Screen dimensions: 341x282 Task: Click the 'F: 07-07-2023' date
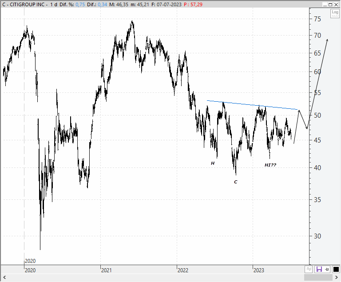[167, 4]
